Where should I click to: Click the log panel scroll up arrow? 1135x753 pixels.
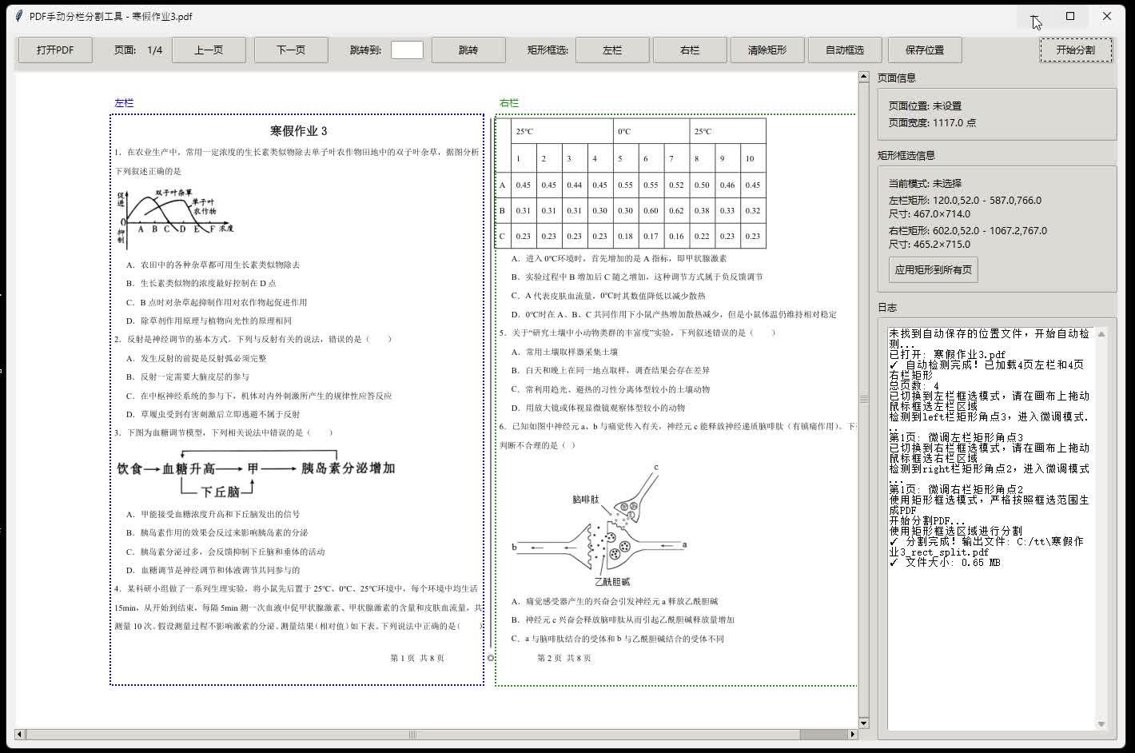(x=1101, y=334)
